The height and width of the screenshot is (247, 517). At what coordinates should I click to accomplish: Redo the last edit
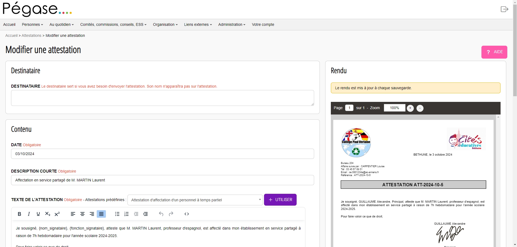click(171, 214)
